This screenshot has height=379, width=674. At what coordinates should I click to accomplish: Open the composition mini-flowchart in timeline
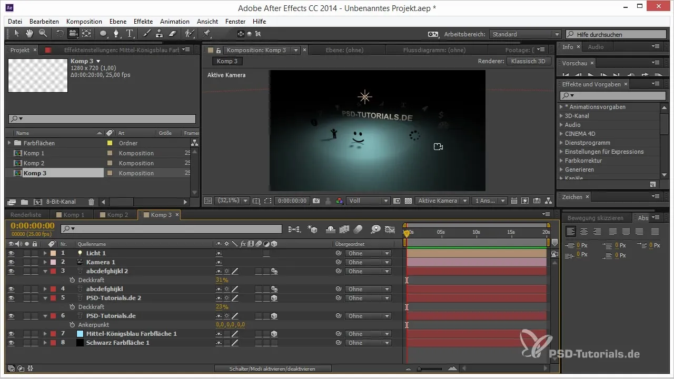(x=294, y=229)
